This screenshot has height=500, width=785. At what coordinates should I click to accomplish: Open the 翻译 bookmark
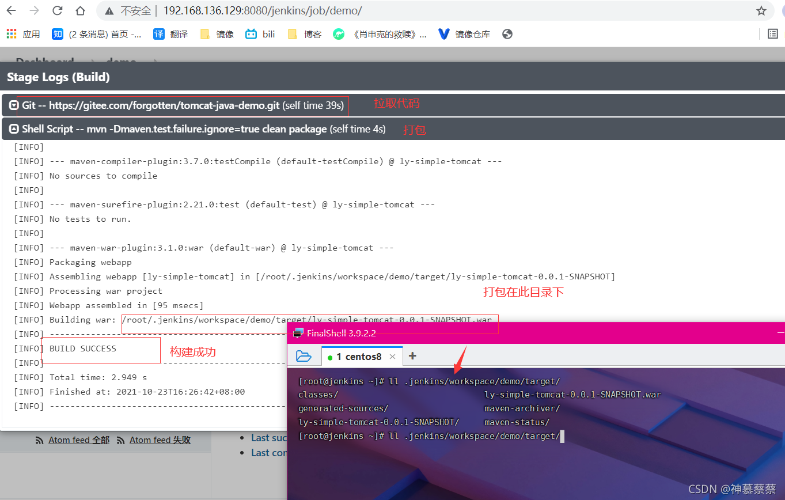tap(170, 34)
